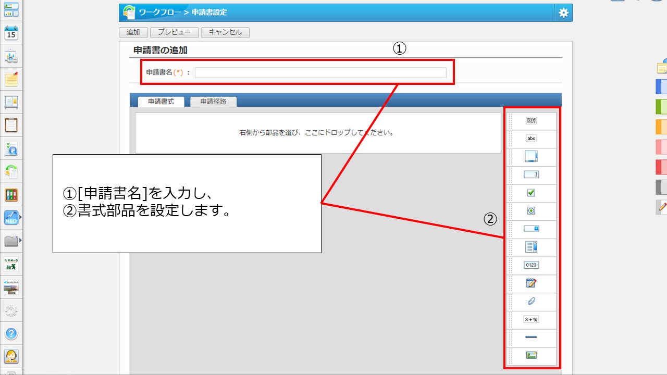Screen dimensions: 667x375
Task: Select the paperclip attachment form part
Action: (531, 301)
